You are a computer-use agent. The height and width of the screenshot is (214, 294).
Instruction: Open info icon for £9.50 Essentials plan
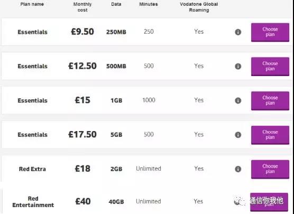pos(238,32)
